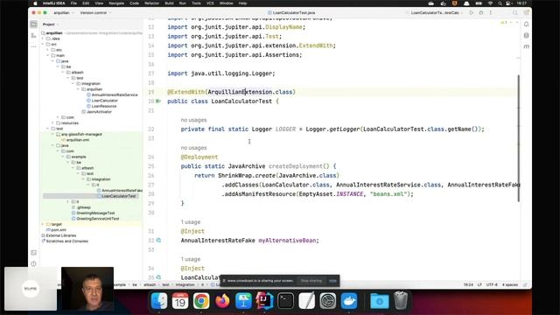Viewport: 560px width, 315px height.
Task: Open the run configuration selector dropdown
Action: pos(437,12)
